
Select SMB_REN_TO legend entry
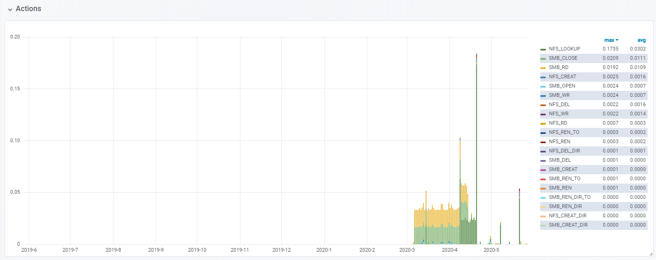point(564,178)
